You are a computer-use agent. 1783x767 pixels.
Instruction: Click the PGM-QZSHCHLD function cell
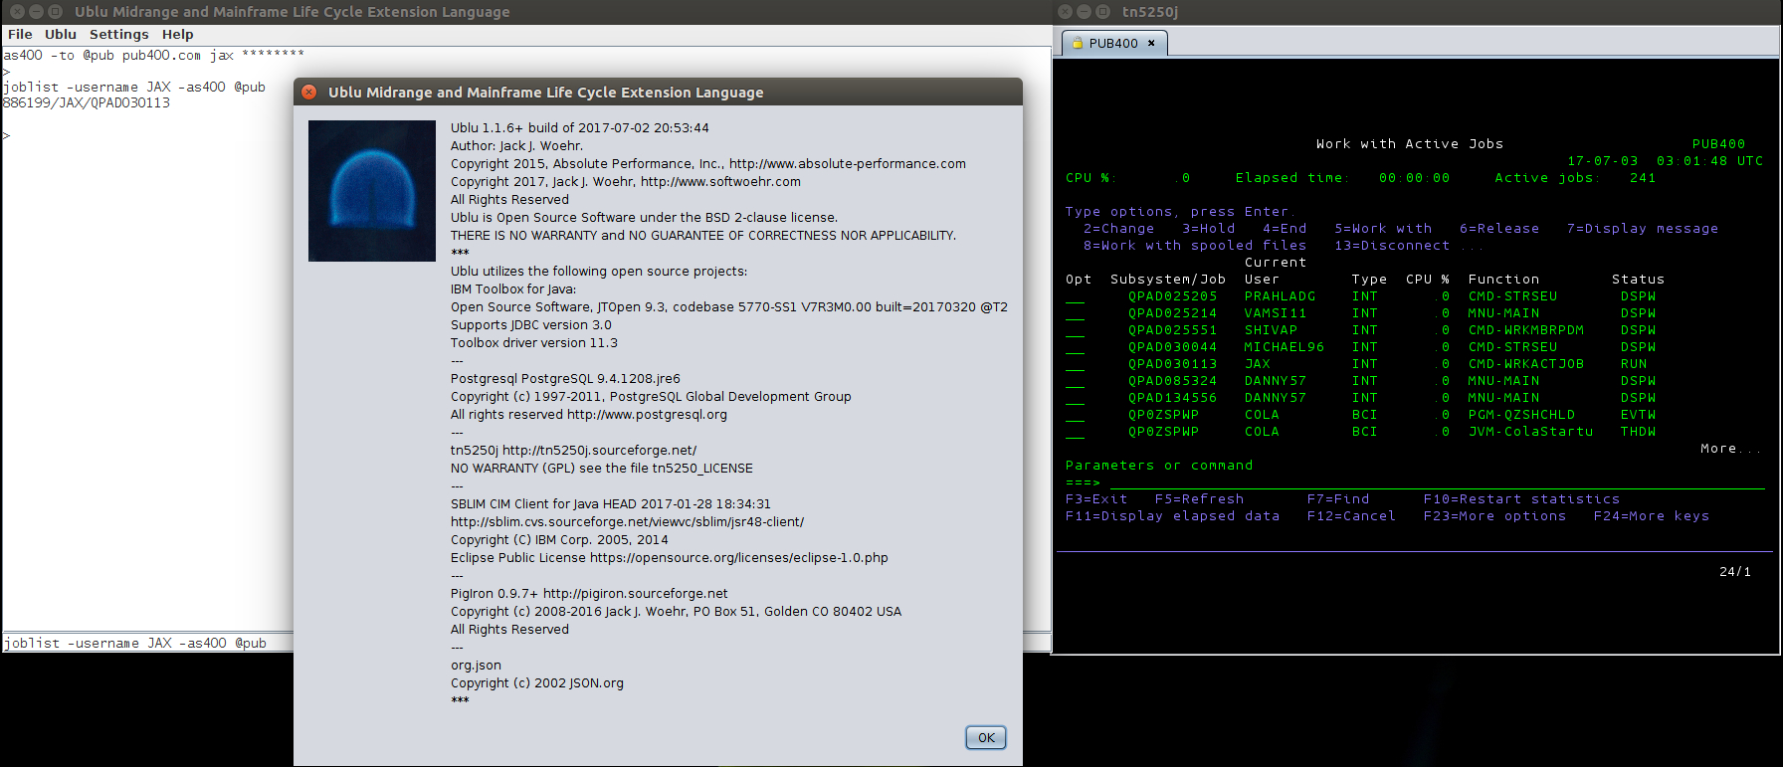[x=1521, y=415]
